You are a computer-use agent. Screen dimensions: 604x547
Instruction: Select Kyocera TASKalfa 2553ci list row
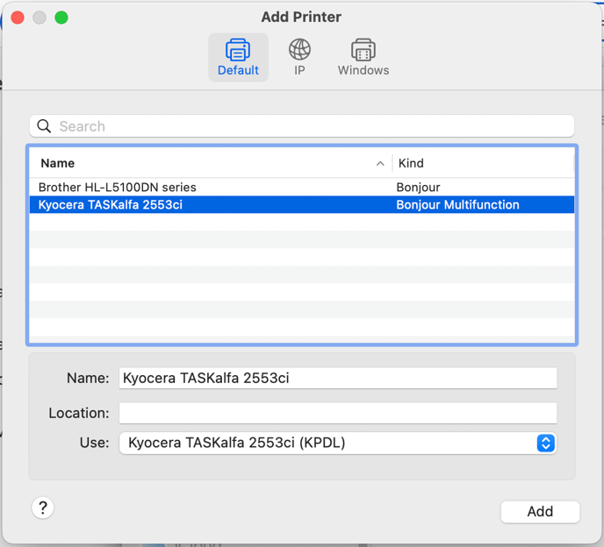click(302, 204)
